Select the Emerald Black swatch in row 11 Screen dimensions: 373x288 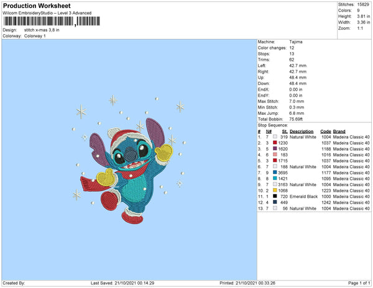pos(275,196)
